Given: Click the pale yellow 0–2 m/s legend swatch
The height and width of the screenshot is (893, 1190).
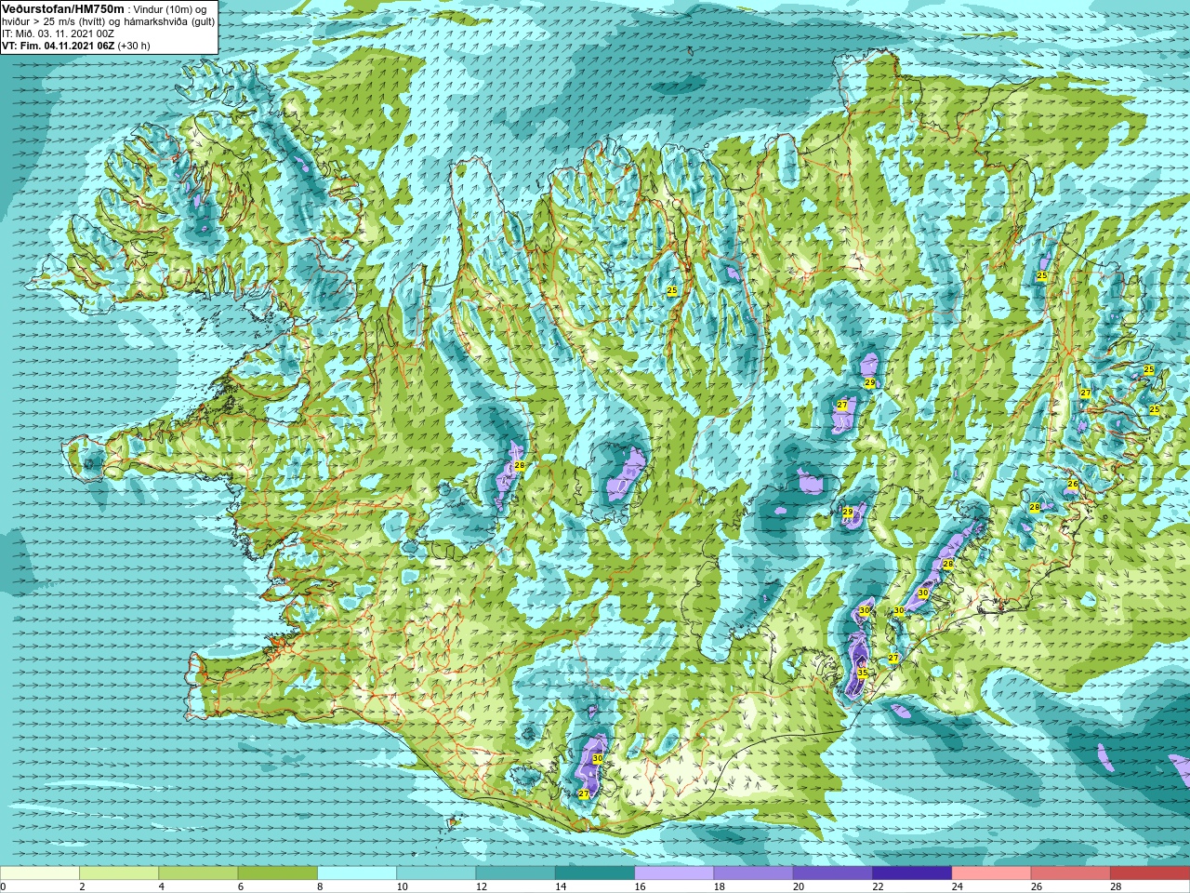Looking at the screenshot, I should pyautogui.click(x=40, y=873).
